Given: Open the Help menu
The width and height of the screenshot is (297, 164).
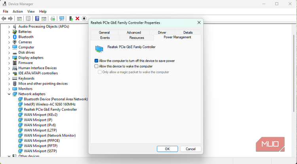Looking at the screenshot, I should click(43, 11).
